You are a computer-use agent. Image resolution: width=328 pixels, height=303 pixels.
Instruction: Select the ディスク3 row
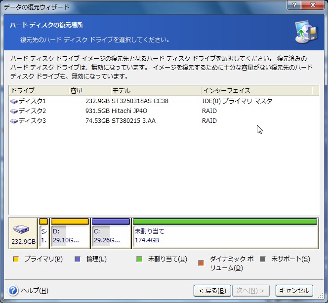point(164,121)
